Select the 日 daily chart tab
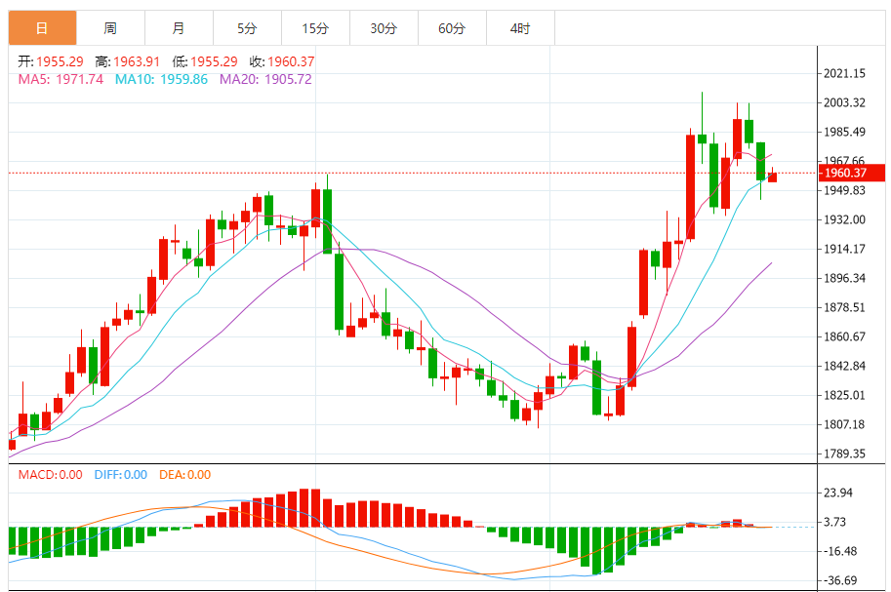This screenshot has width=891, height=592. [43, 28]
